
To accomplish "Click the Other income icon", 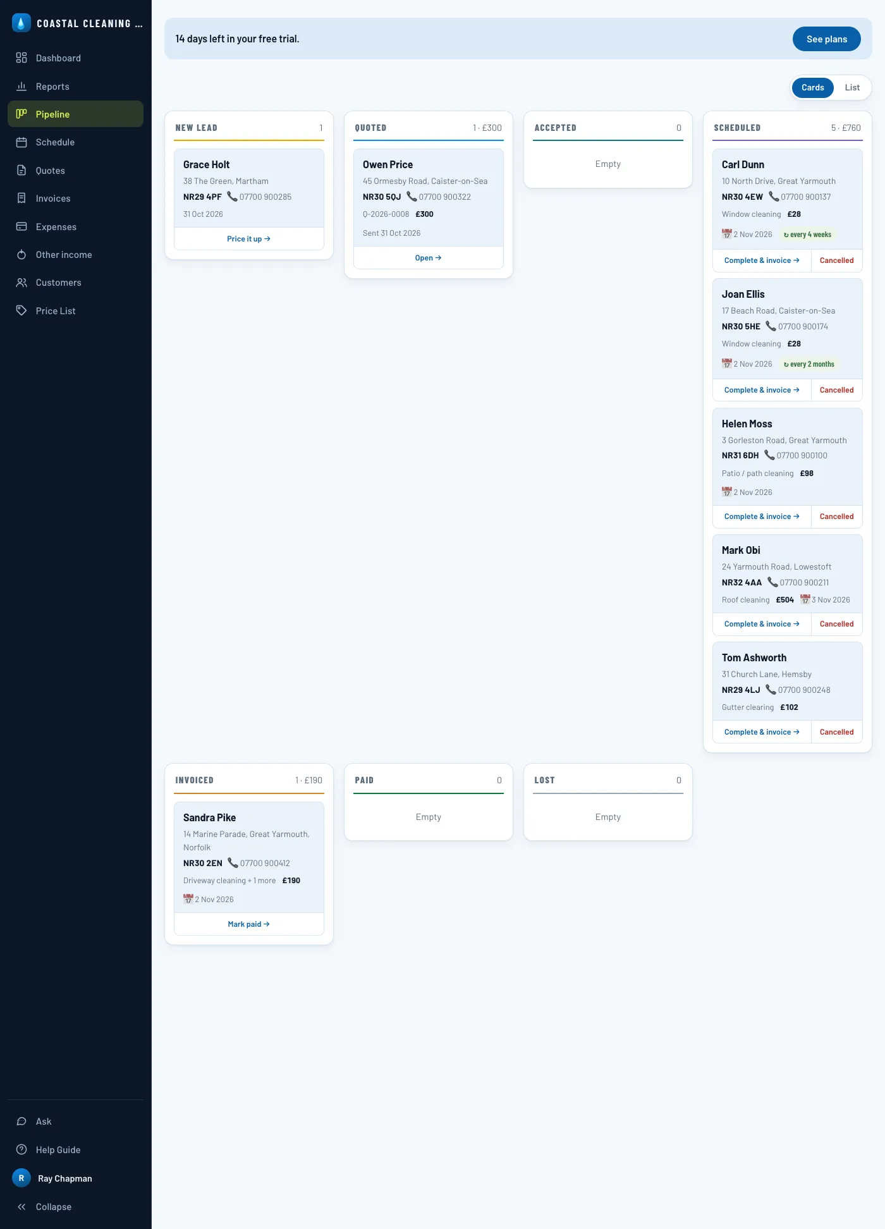I will [21, 254].
